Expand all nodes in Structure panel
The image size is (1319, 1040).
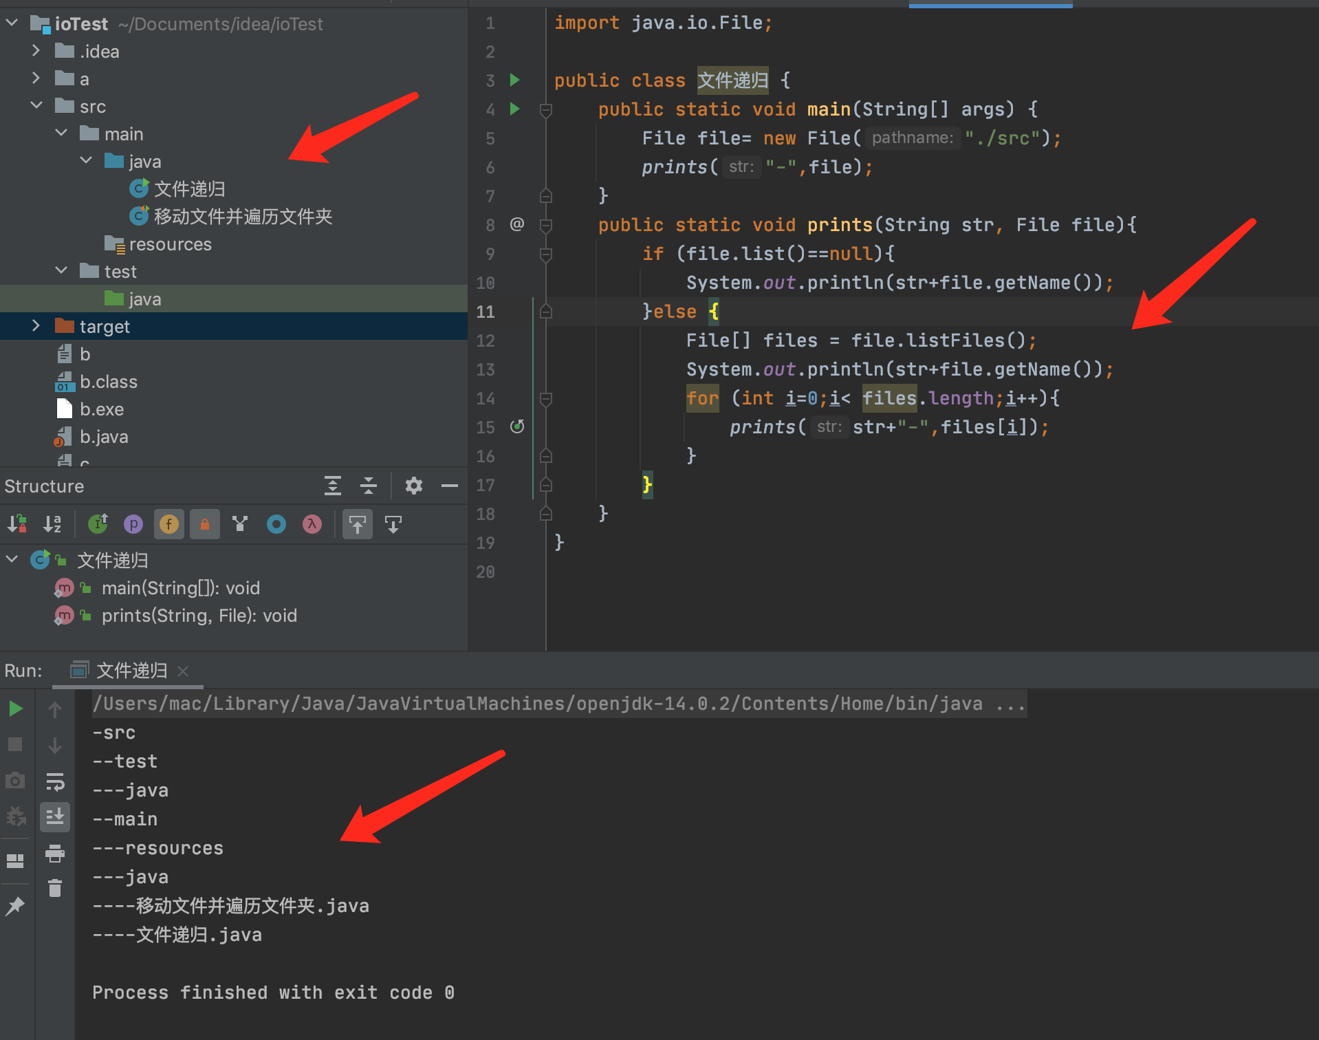click(x=333, y=486)
